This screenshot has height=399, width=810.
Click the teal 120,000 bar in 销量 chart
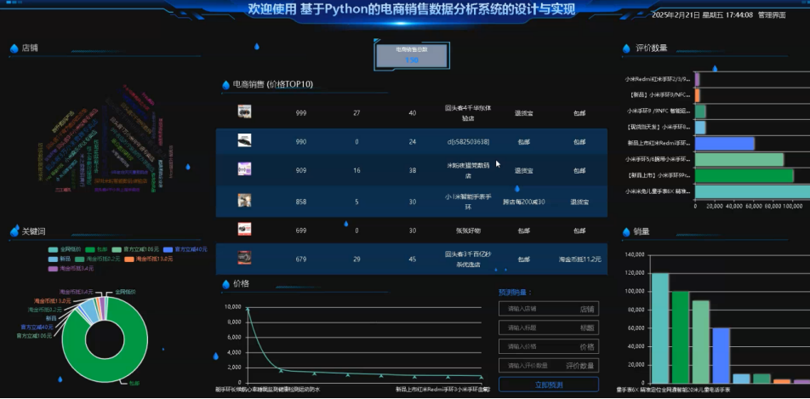click(x=659, y=328)
